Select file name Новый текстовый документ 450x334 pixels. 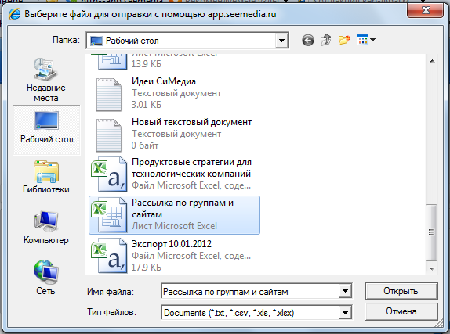click(192, 122)
